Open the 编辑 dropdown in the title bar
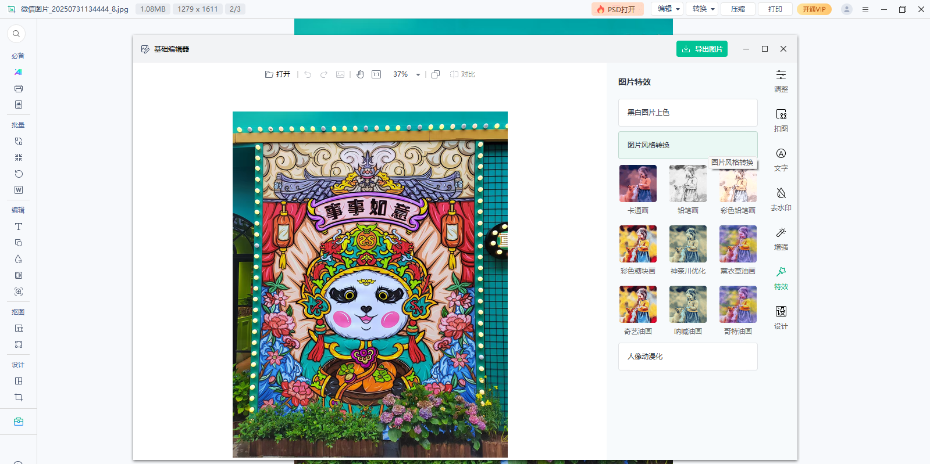Screen dimensions: 930x464 coord(667,9)
